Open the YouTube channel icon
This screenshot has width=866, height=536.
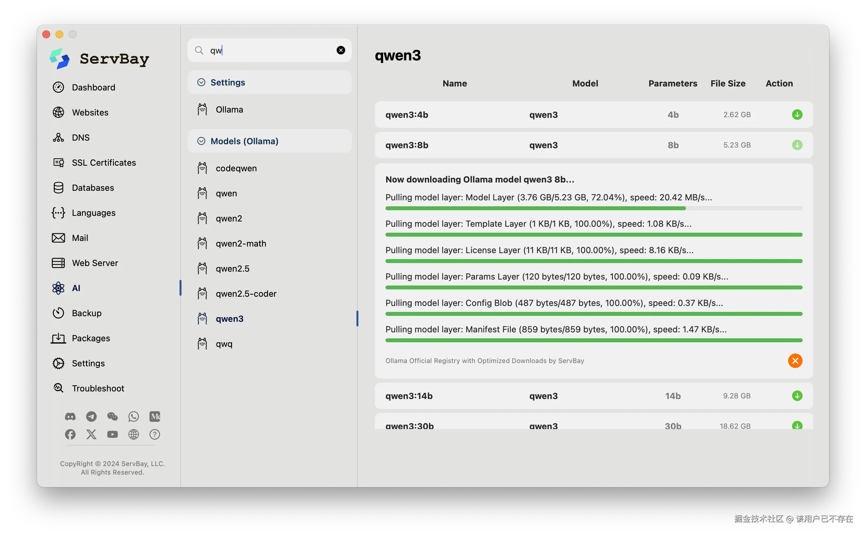click(112, 434)
